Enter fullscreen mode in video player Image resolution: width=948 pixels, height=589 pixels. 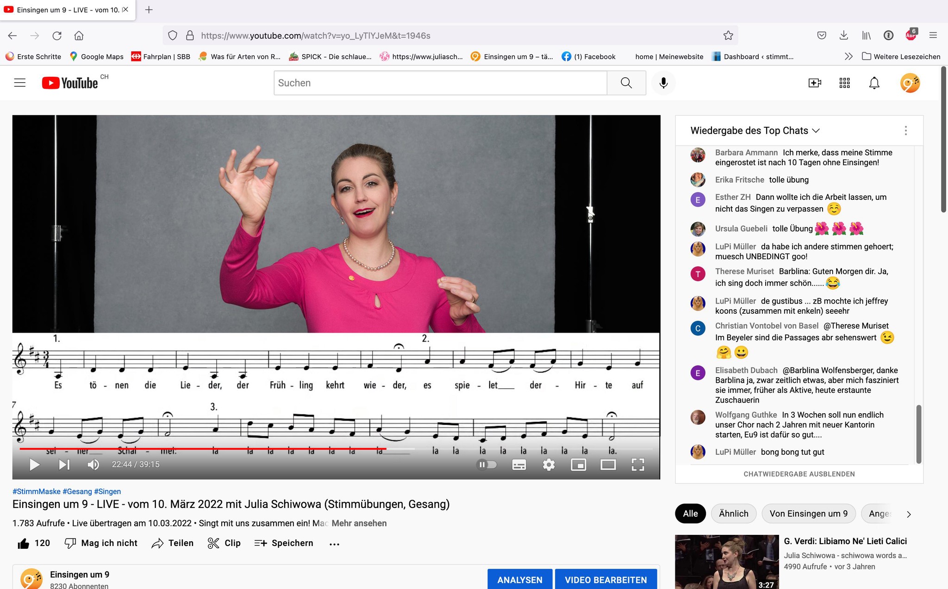click(x=637, y=465)
